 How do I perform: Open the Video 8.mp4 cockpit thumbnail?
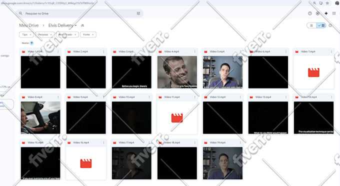(40, 117)
